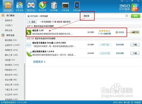Clear search box with X icon
Viewport: 142px width, 104px height.
tap(127, 16)
